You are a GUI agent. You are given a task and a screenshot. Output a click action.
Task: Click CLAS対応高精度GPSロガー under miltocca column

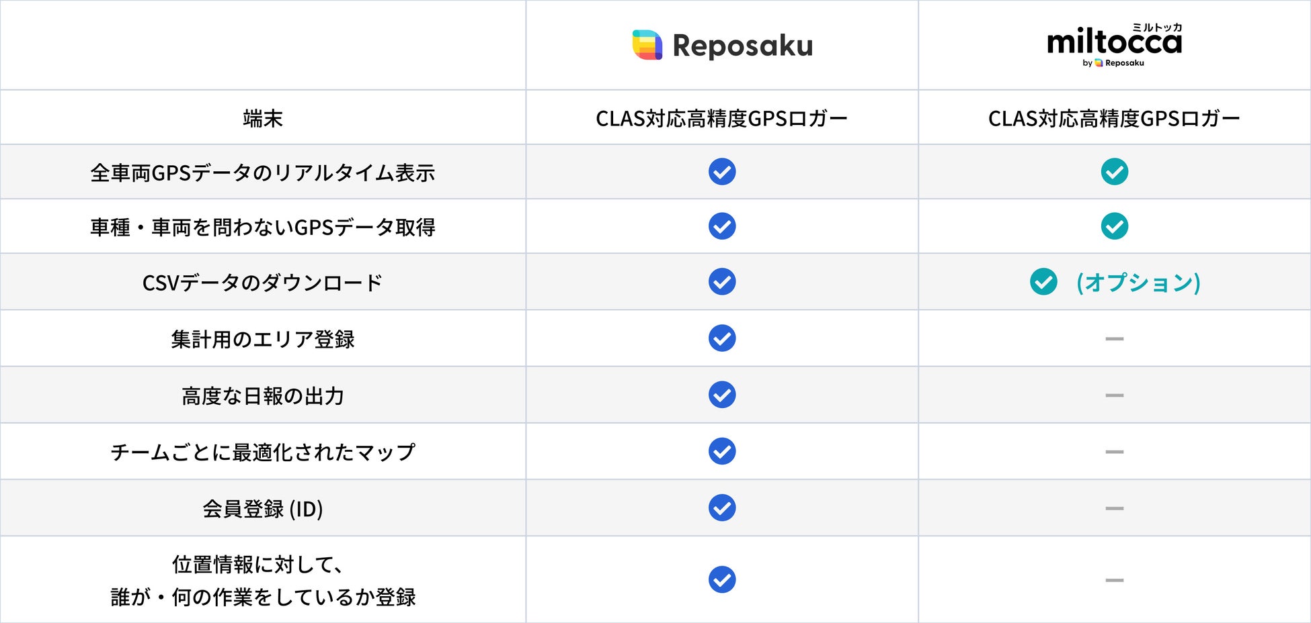click(x=1114, y=119)
